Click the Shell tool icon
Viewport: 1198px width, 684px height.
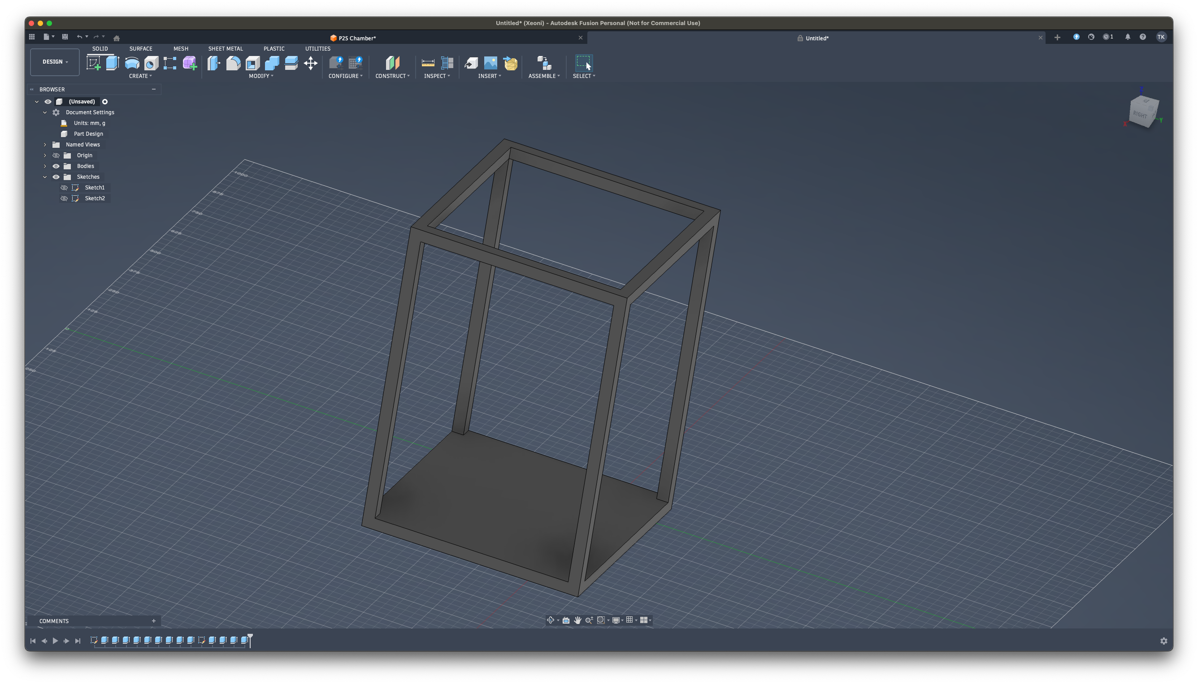252,63
